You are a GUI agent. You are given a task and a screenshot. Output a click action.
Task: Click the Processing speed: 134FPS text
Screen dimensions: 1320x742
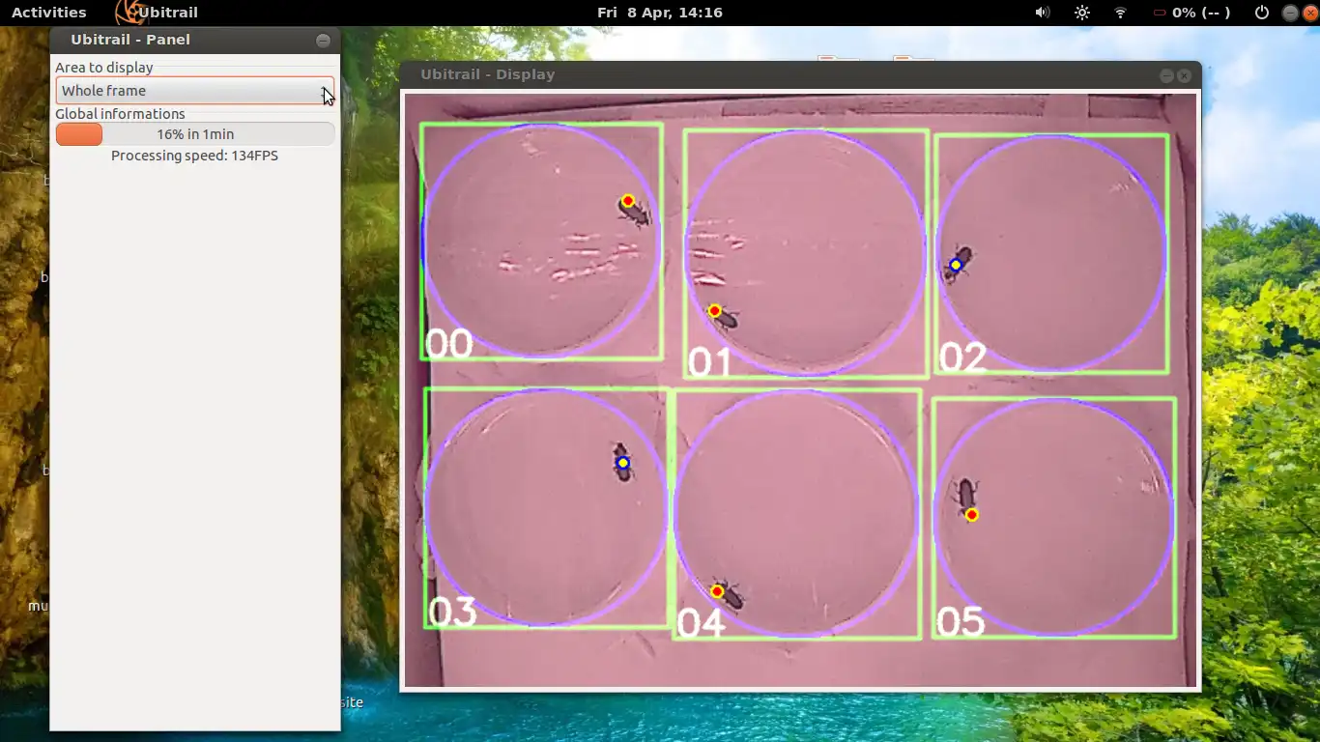(x=194, y=156)
